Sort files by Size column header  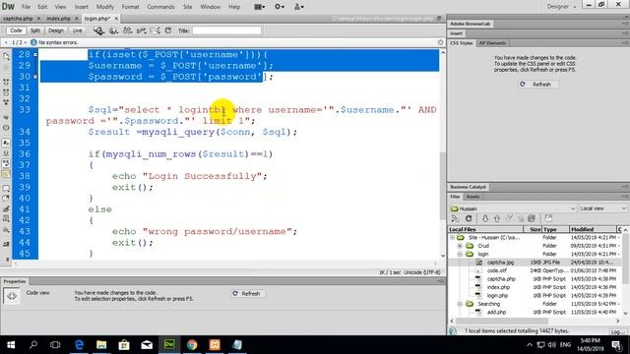coord(533,229)
